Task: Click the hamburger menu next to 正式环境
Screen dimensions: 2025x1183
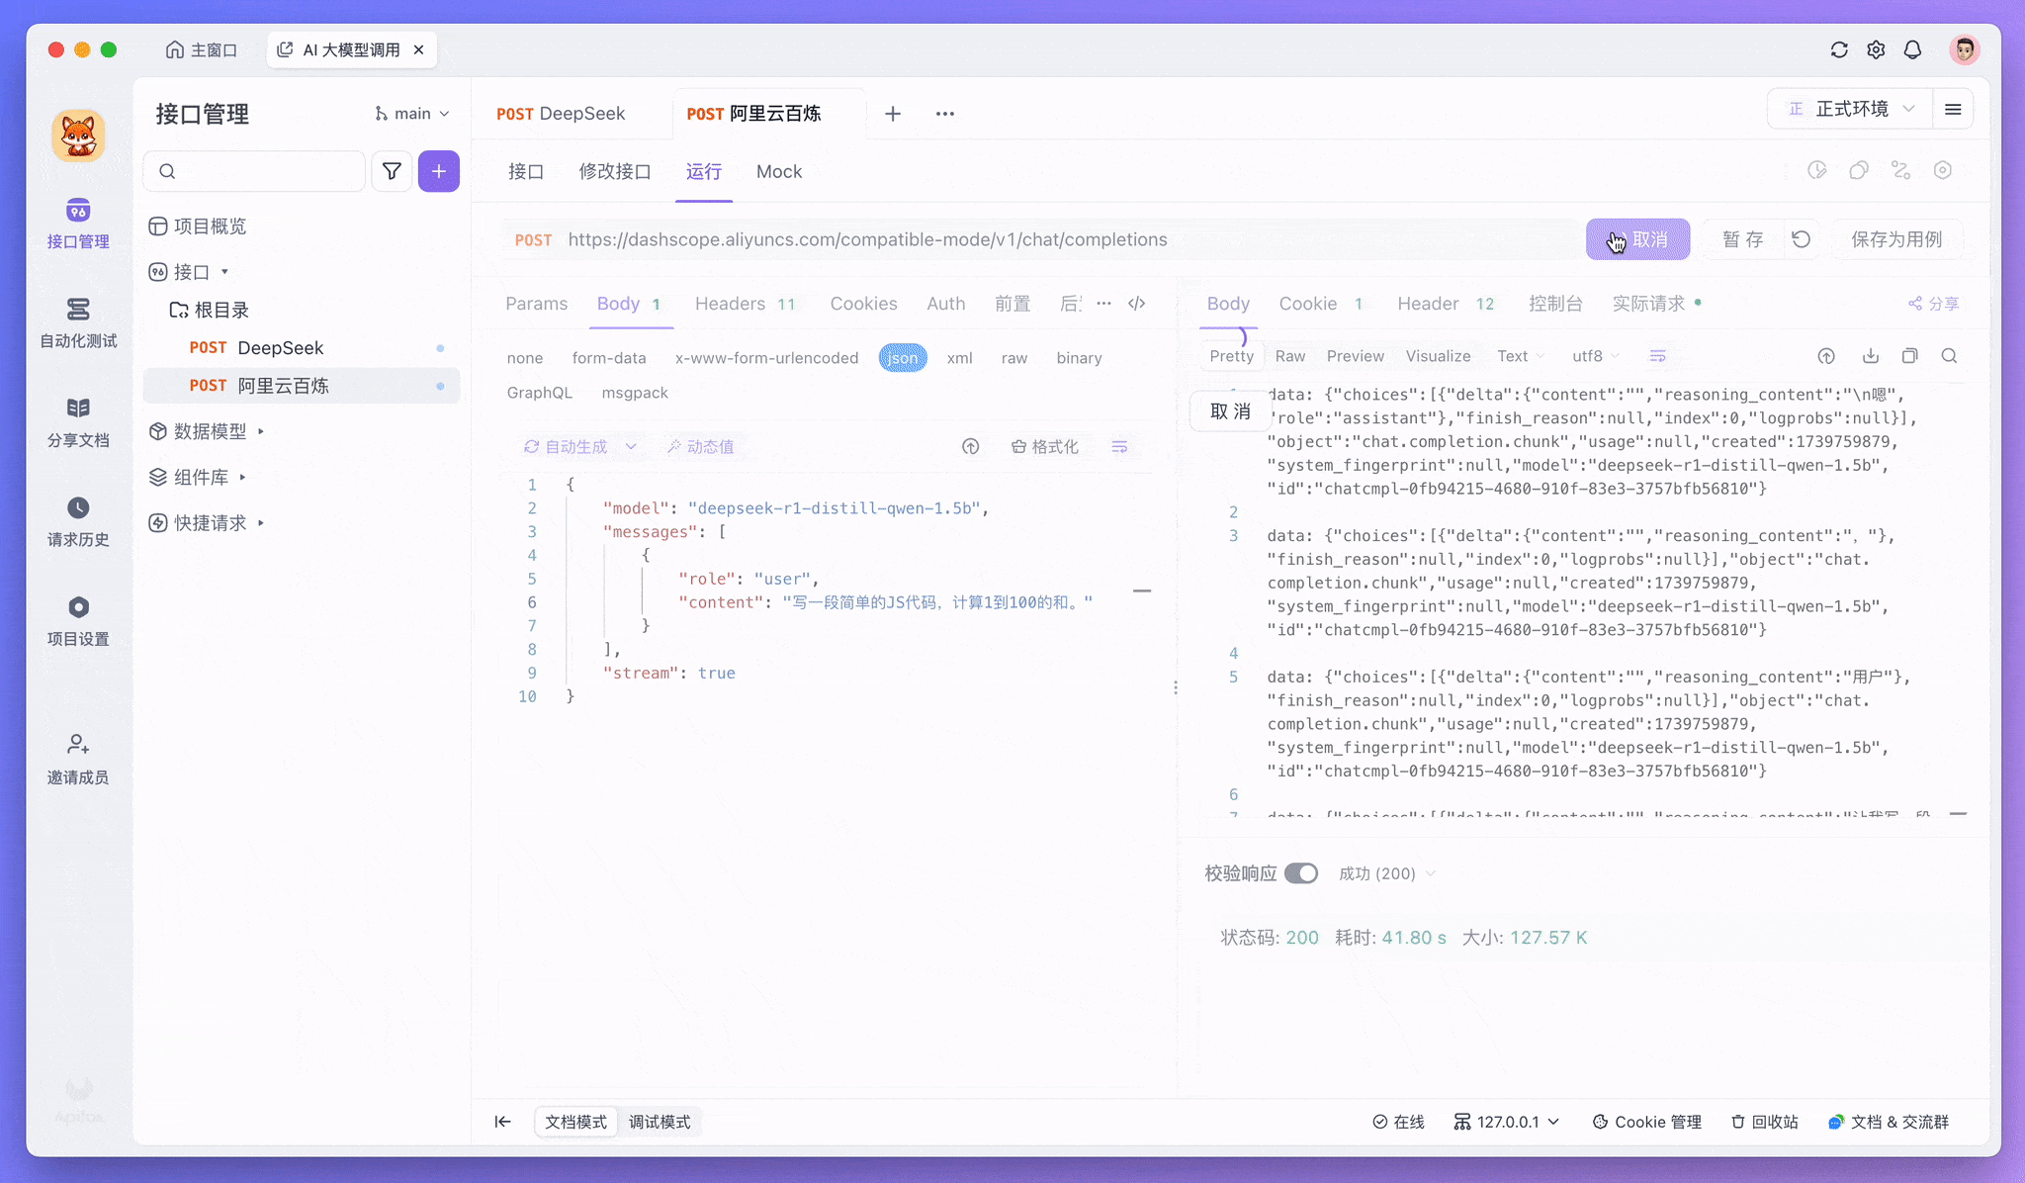Action: coord(1953,109)
